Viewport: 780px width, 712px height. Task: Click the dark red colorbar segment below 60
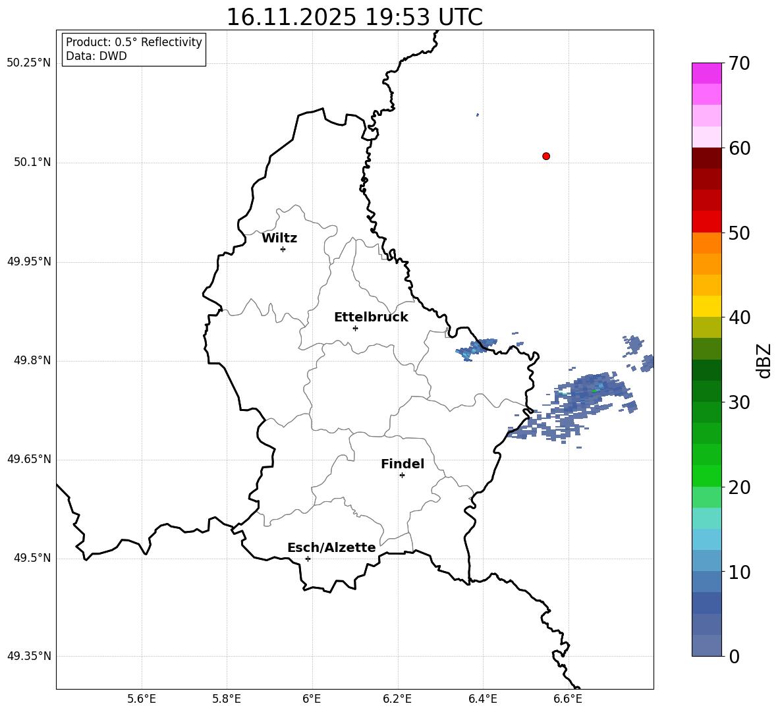click(706, 158)
